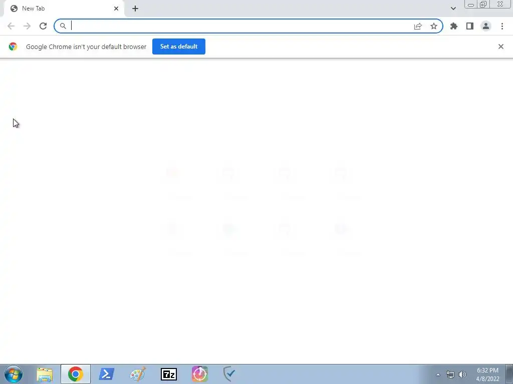This screenshot has height=384, width=513.
Task: Minimize the Chrome window
Action: (x=471, y=4)
